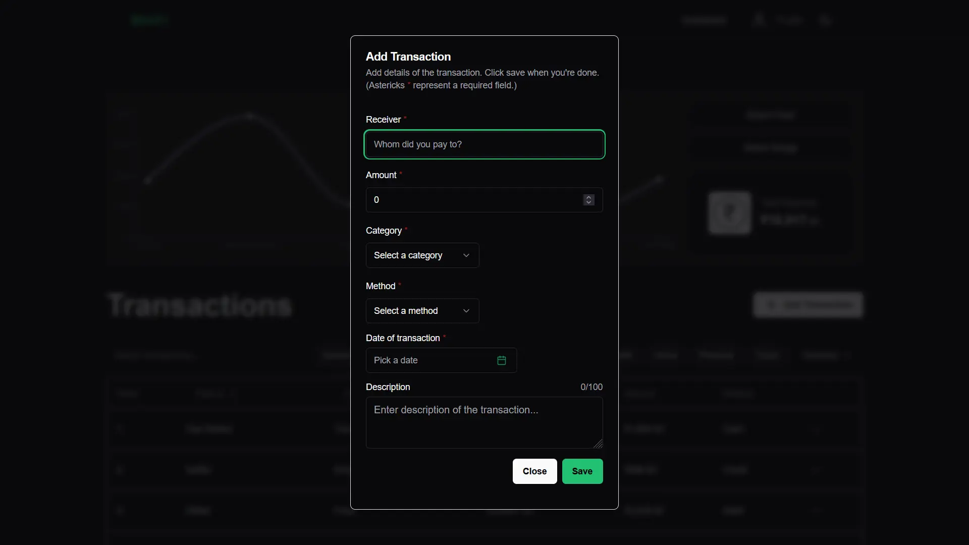This screenshot has width=969, height=545.
Task: Click the Save button
Action: point(582,471)
